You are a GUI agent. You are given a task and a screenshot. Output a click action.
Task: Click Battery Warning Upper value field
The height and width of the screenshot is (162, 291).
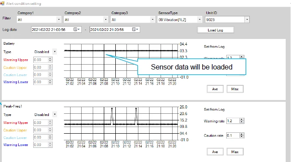coord(41,60)
